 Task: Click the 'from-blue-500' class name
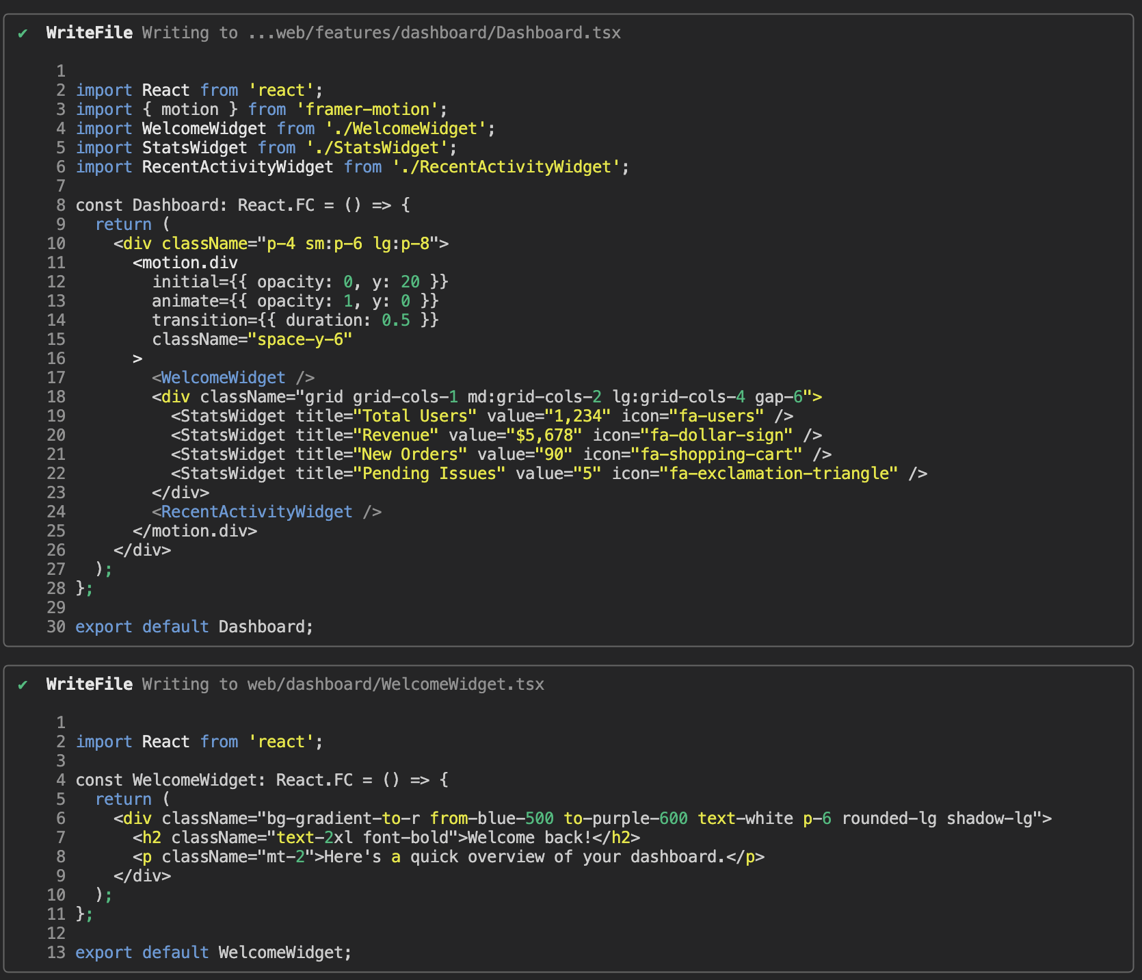pyautogui.click(x=492, y=818)
